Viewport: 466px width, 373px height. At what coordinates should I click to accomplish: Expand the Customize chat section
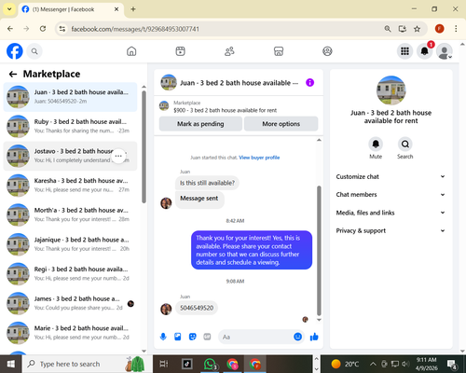tap(391, 176)
